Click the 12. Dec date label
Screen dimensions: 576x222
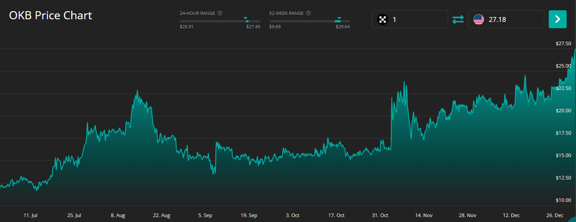tap(511, 216)
